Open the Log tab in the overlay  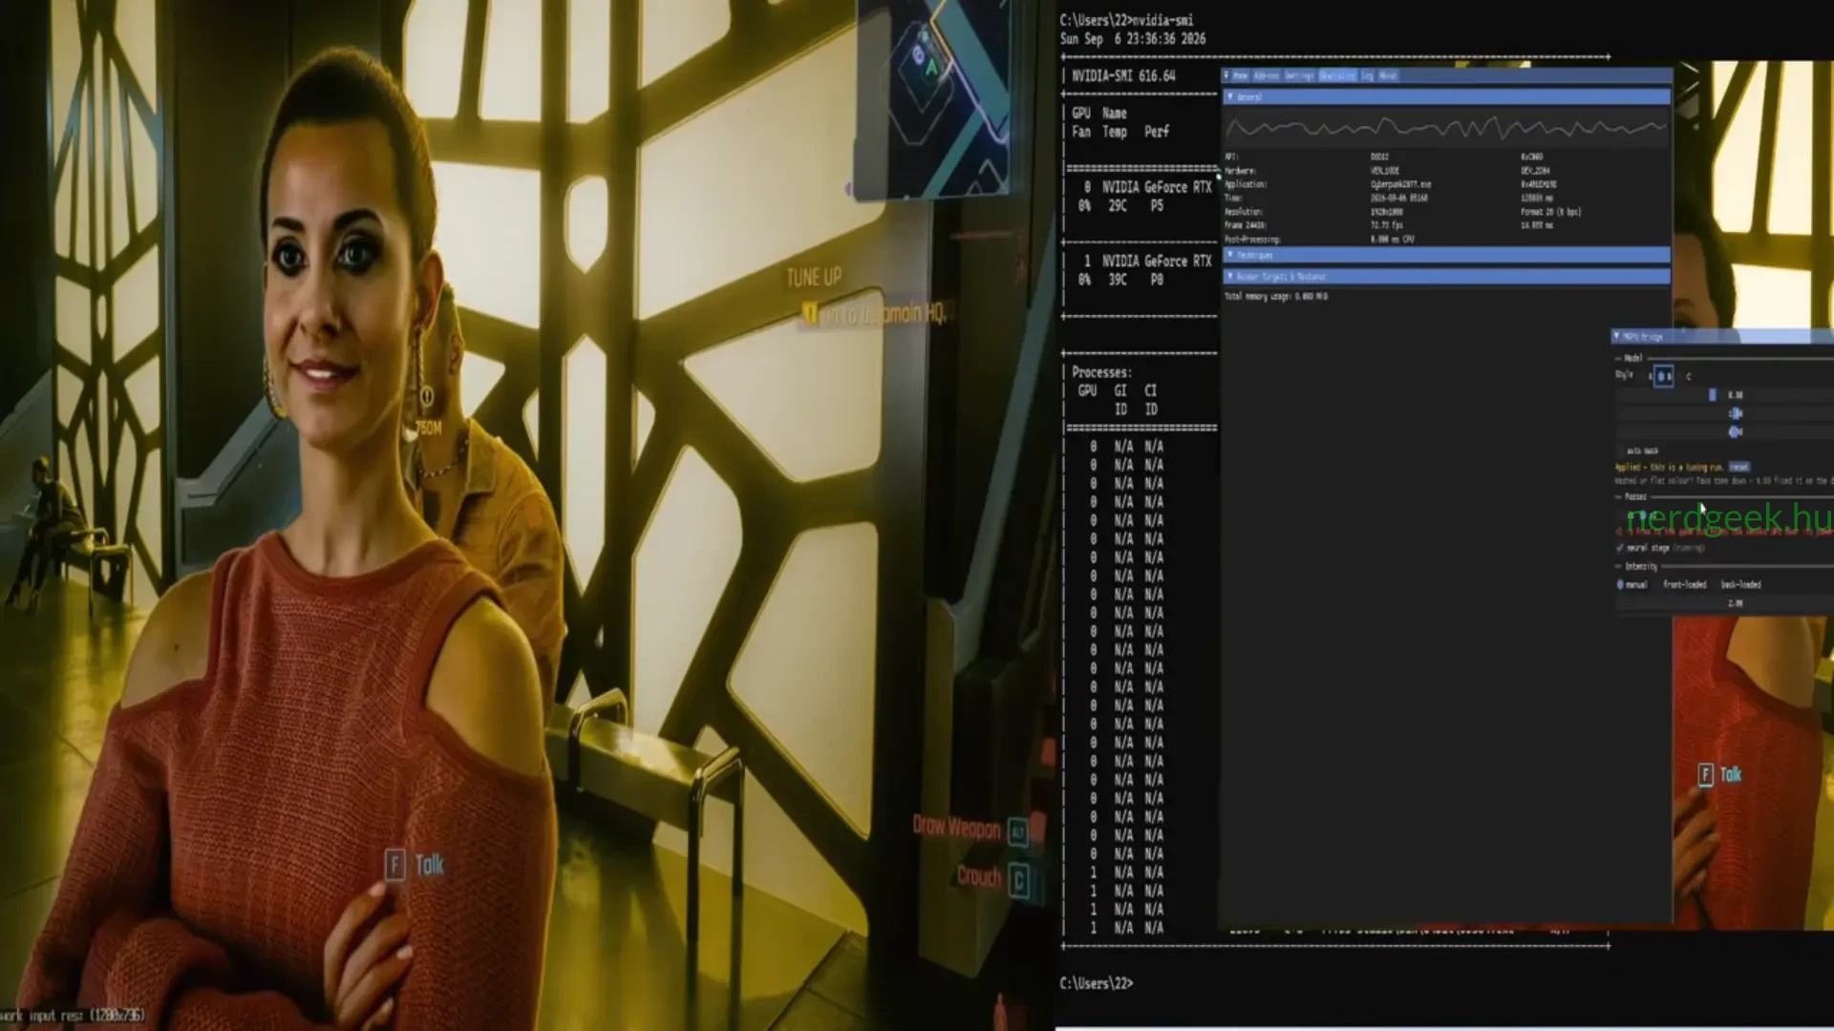click(x=1367, y=75)
